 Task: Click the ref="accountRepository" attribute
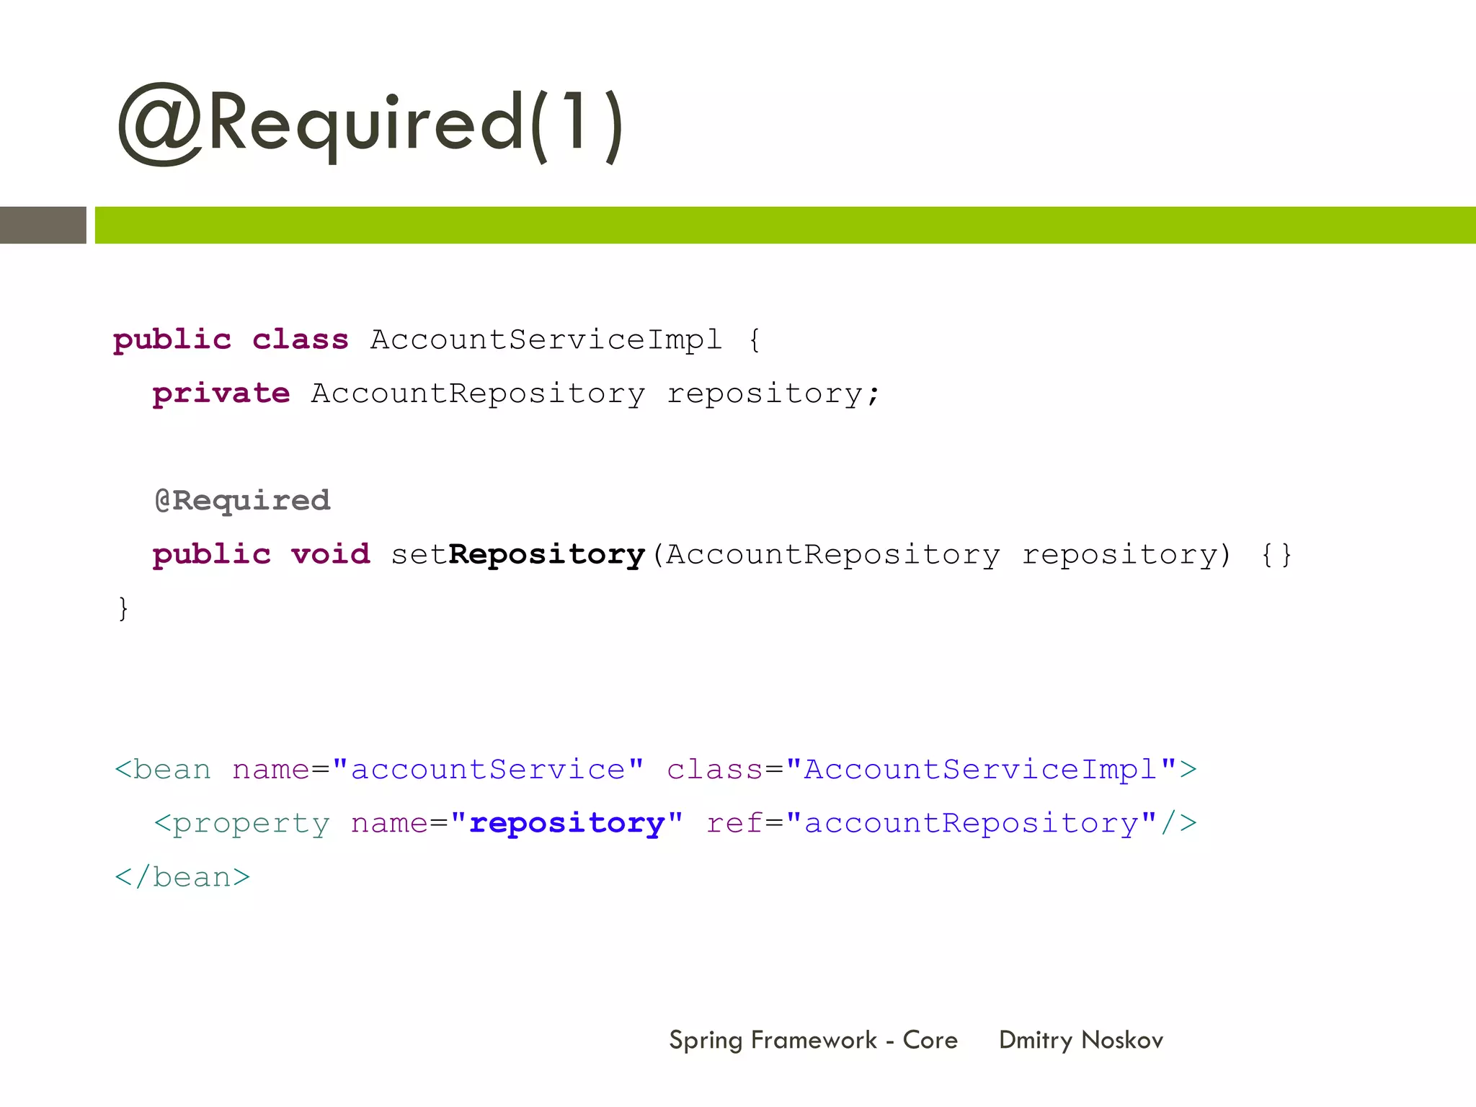tap(932, 823)
